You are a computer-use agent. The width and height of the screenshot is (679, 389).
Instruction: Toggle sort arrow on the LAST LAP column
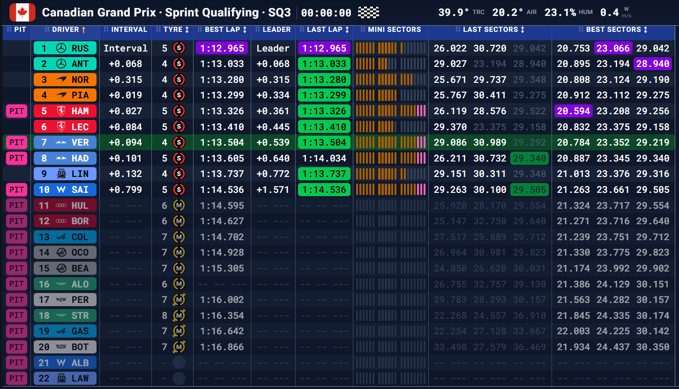[x=347, y=29]
